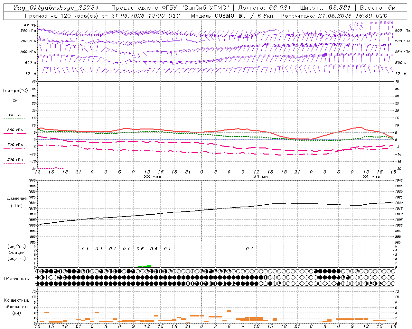The height and width of the screenshot is (329, 412).
Task: Click the (мм/1ч.) precipitation unit label
Action: pos(17,259)
